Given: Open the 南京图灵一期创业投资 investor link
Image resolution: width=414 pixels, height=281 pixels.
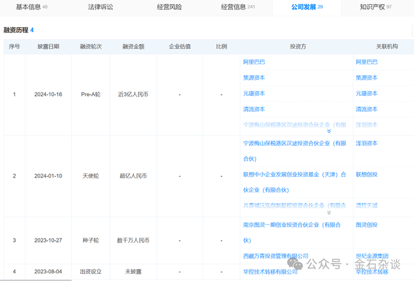Looking at the screenshot, I should click(292, 232).
